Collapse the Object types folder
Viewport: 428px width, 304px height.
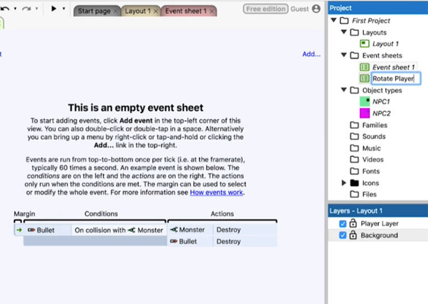click(x=344, y=90)
